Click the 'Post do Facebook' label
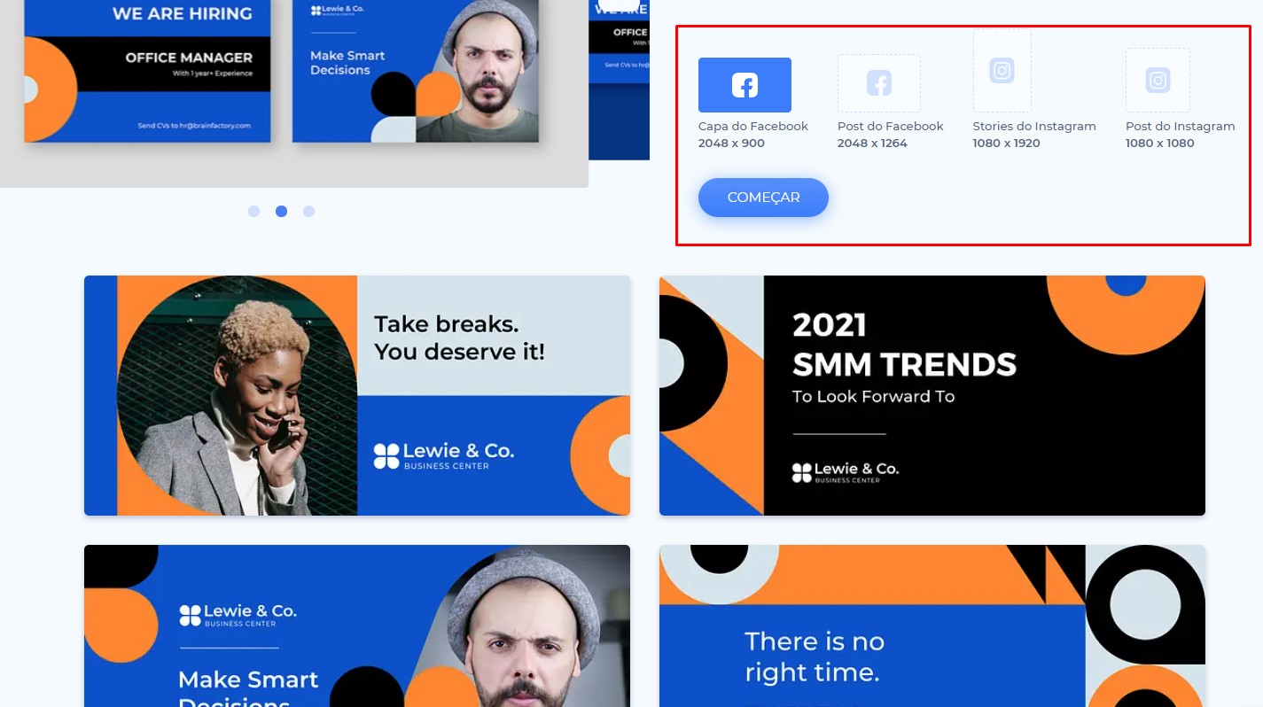This screenshot has height=707, width=1263. (891, 126)
